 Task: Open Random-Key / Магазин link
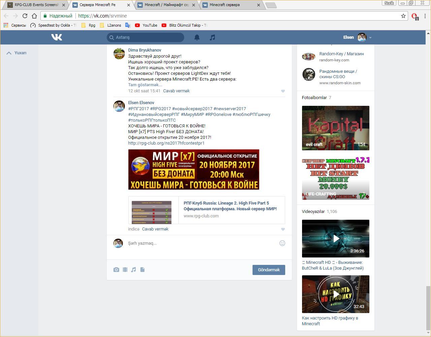[x=341, y=54]
